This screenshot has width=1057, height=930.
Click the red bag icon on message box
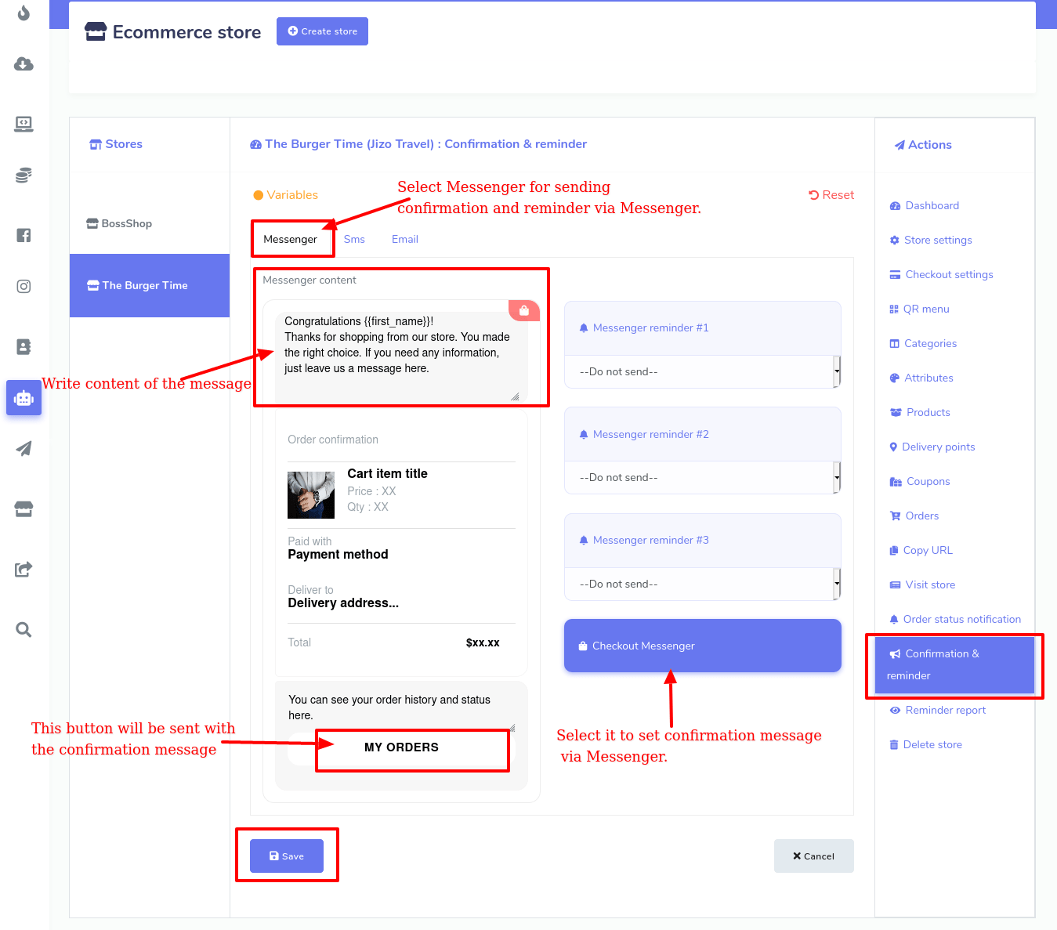tap(523, 311)
